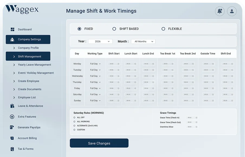Open Create Employee in sidebar
Viewport: 245px width, 157px height.
point(28,81)
